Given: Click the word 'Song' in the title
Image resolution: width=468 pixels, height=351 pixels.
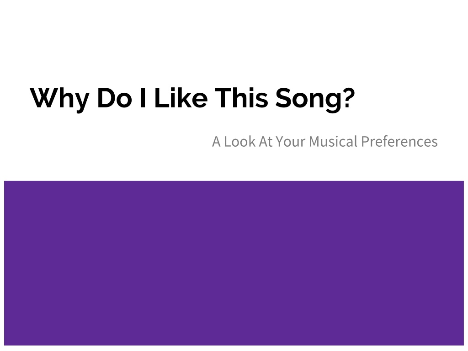Looking at the screenshot, I should click(308, 100).
